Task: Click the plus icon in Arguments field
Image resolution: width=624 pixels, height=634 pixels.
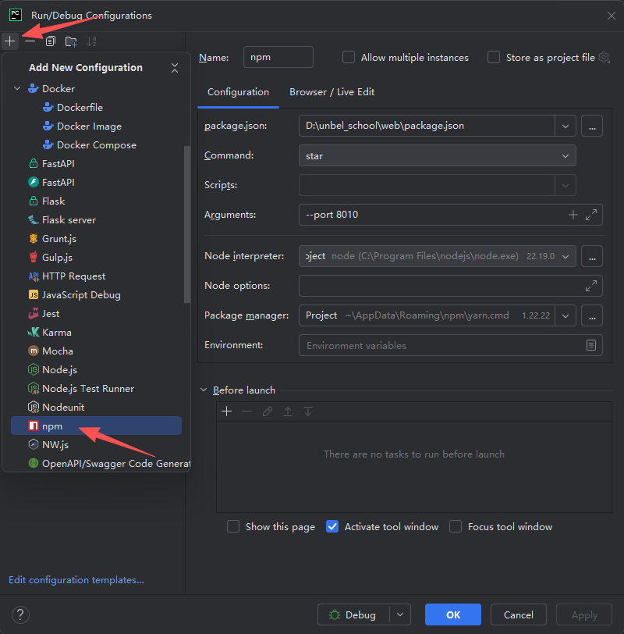Action: click(x=573, y=215)
